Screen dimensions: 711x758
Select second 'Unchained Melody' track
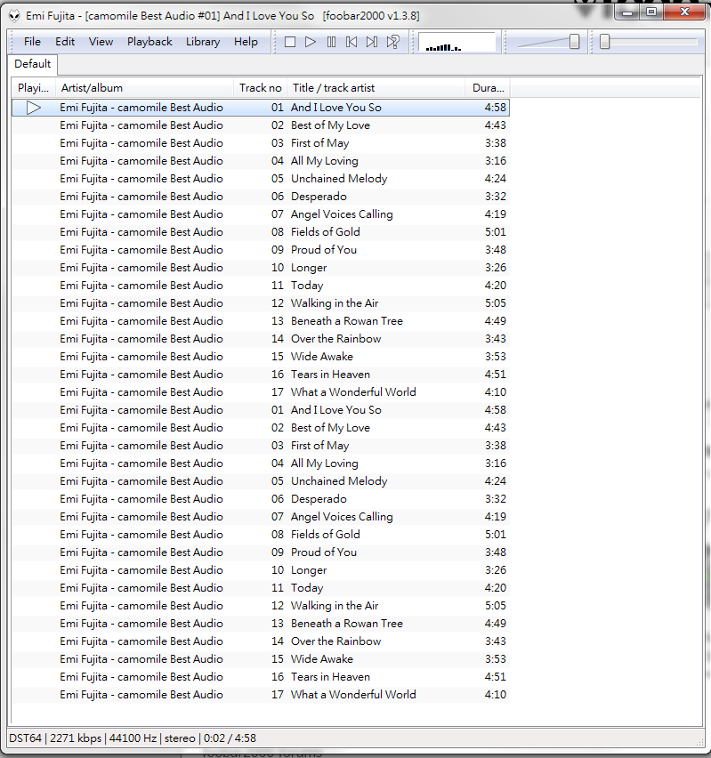tap(261, 481)
